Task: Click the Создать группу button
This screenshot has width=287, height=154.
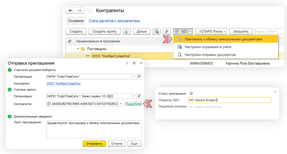Action: (x=105, y=32)
